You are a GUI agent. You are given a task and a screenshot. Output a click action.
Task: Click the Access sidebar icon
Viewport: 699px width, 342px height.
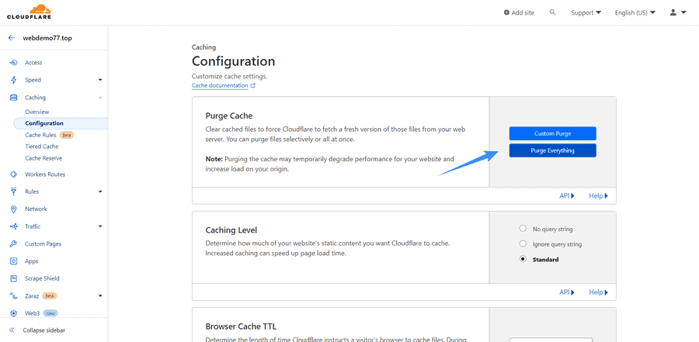click(x=13, y=63)
